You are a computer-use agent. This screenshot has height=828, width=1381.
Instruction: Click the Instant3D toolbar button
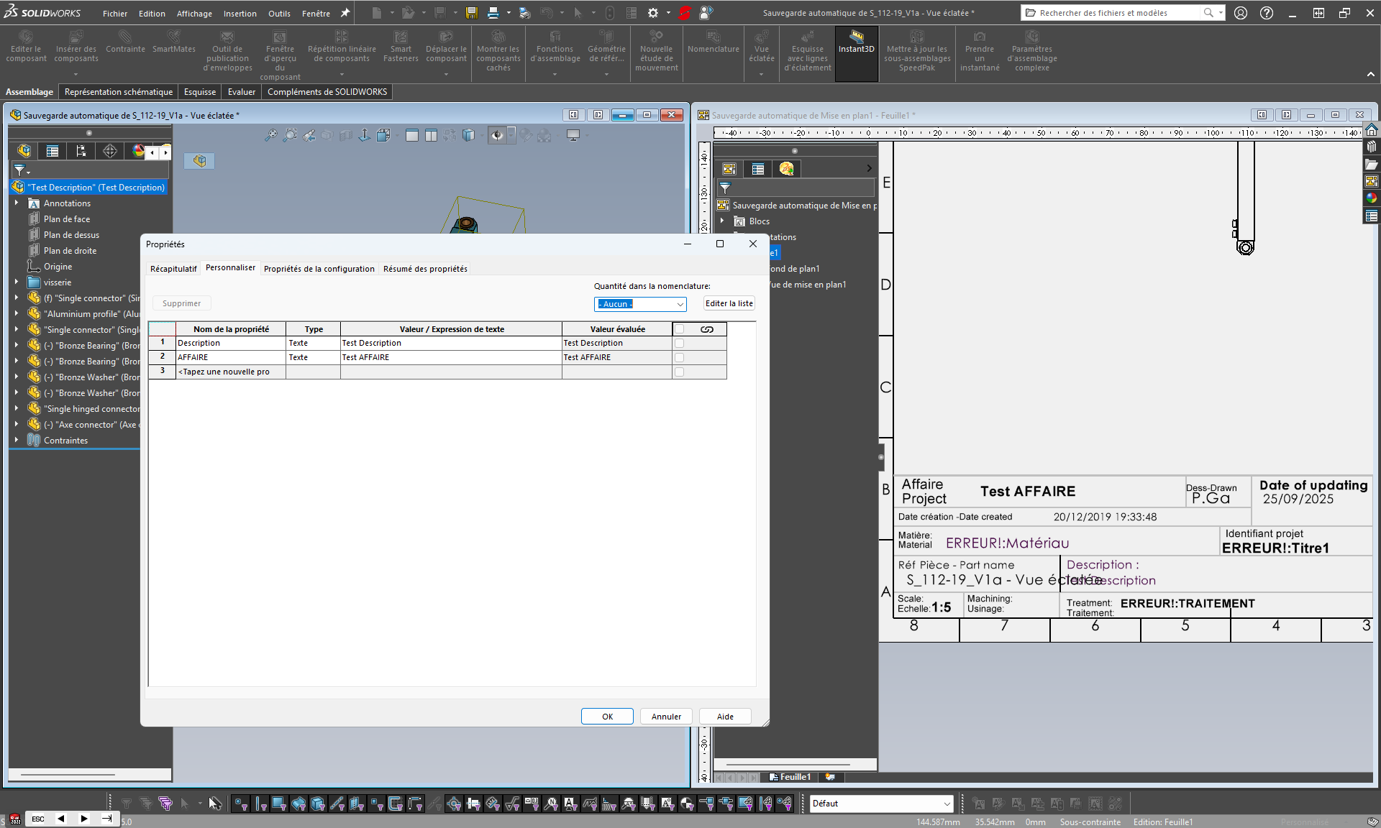[856, 45]
